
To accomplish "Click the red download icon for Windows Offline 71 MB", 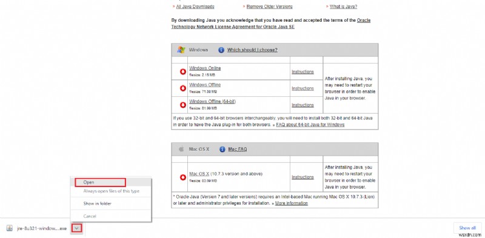I will [x=183, y=88].
